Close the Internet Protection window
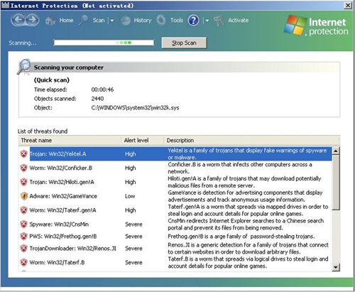Screen dimensions: 355x292 click(347, 5)
